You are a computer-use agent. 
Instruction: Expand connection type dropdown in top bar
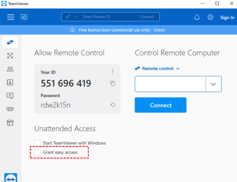point(76,17)
